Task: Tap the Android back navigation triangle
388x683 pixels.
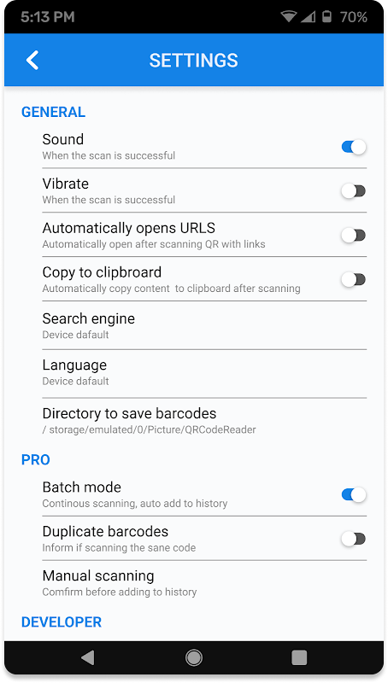Action: point(88,657)
